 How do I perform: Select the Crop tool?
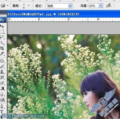[x=2, y=48]
